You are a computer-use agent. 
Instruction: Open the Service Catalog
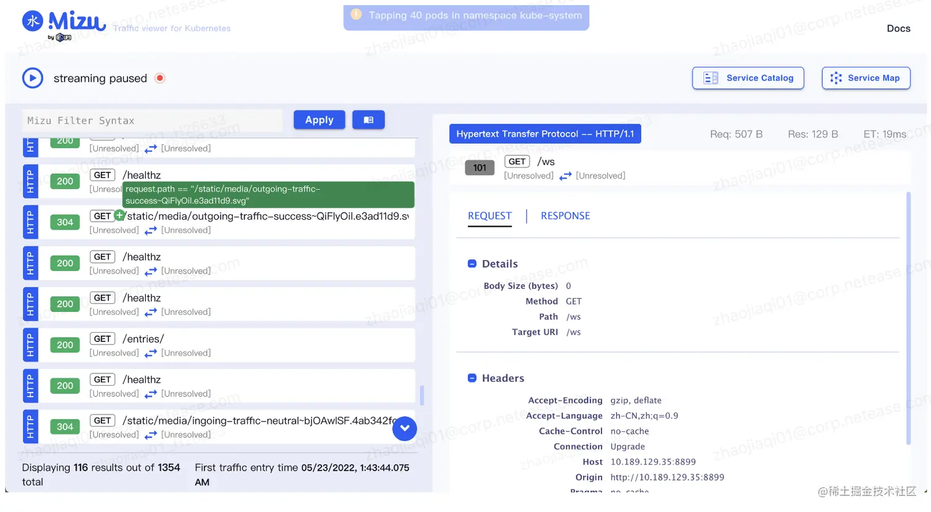coord(748,78)
